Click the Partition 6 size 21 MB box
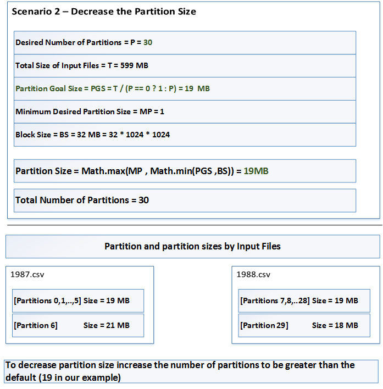383x389 pixels. click(78, 325)
